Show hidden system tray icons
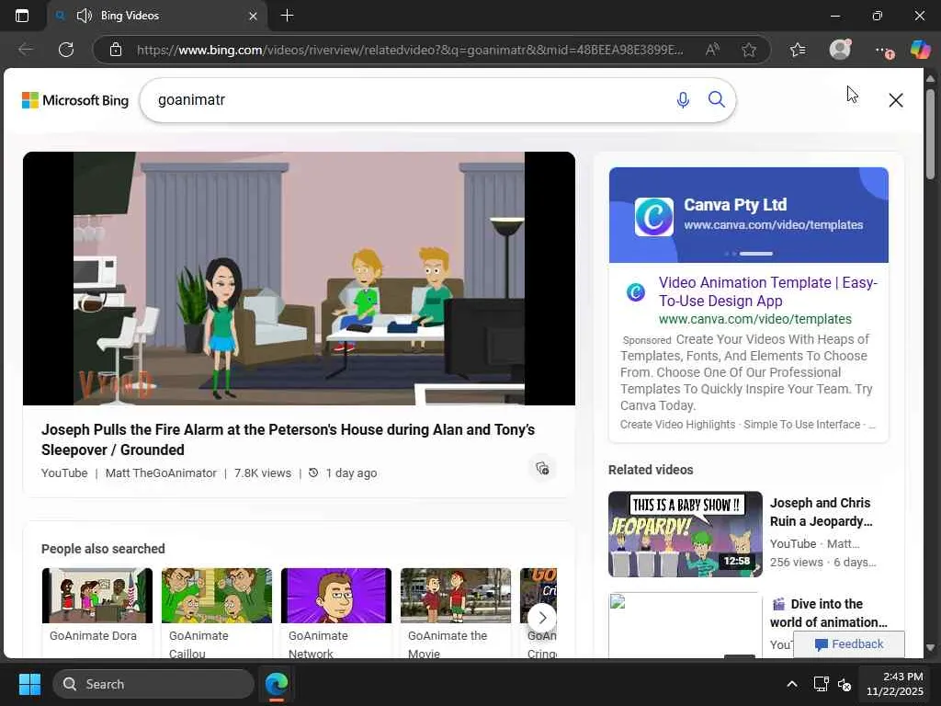This screenshot has height=706, width=941. tap(791, 684)
